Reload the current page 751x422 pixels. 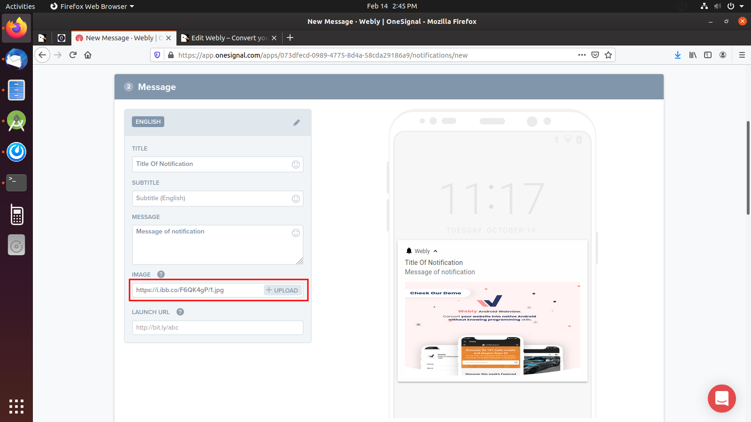click(73, 55)
